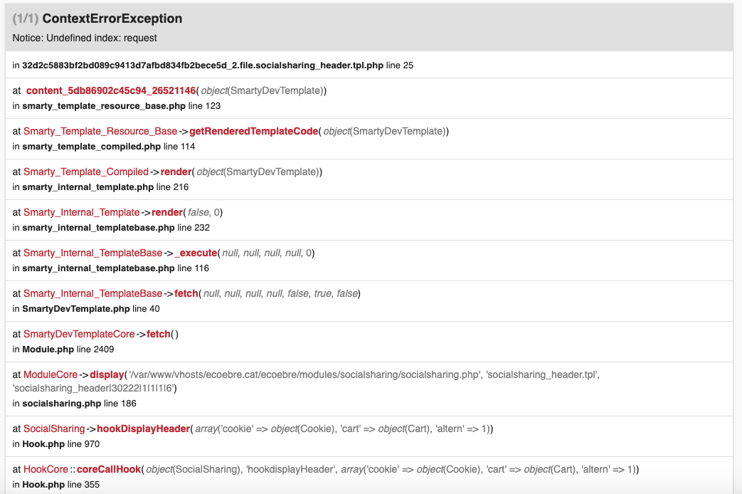Image resolution: width=742 pixels, height=494 pixels.
Task: Click the smarty_template_resource_base.php file reference
Action: [104, 106]
